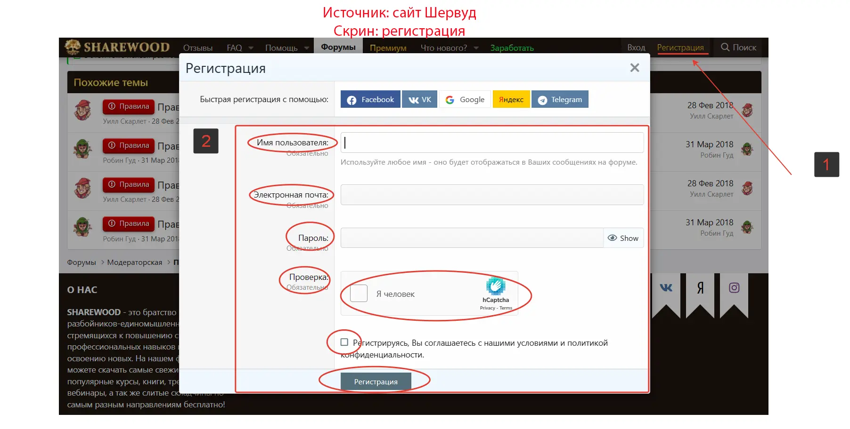
Task: Check the Я человек captcha box
Action: tap(359, 294)
